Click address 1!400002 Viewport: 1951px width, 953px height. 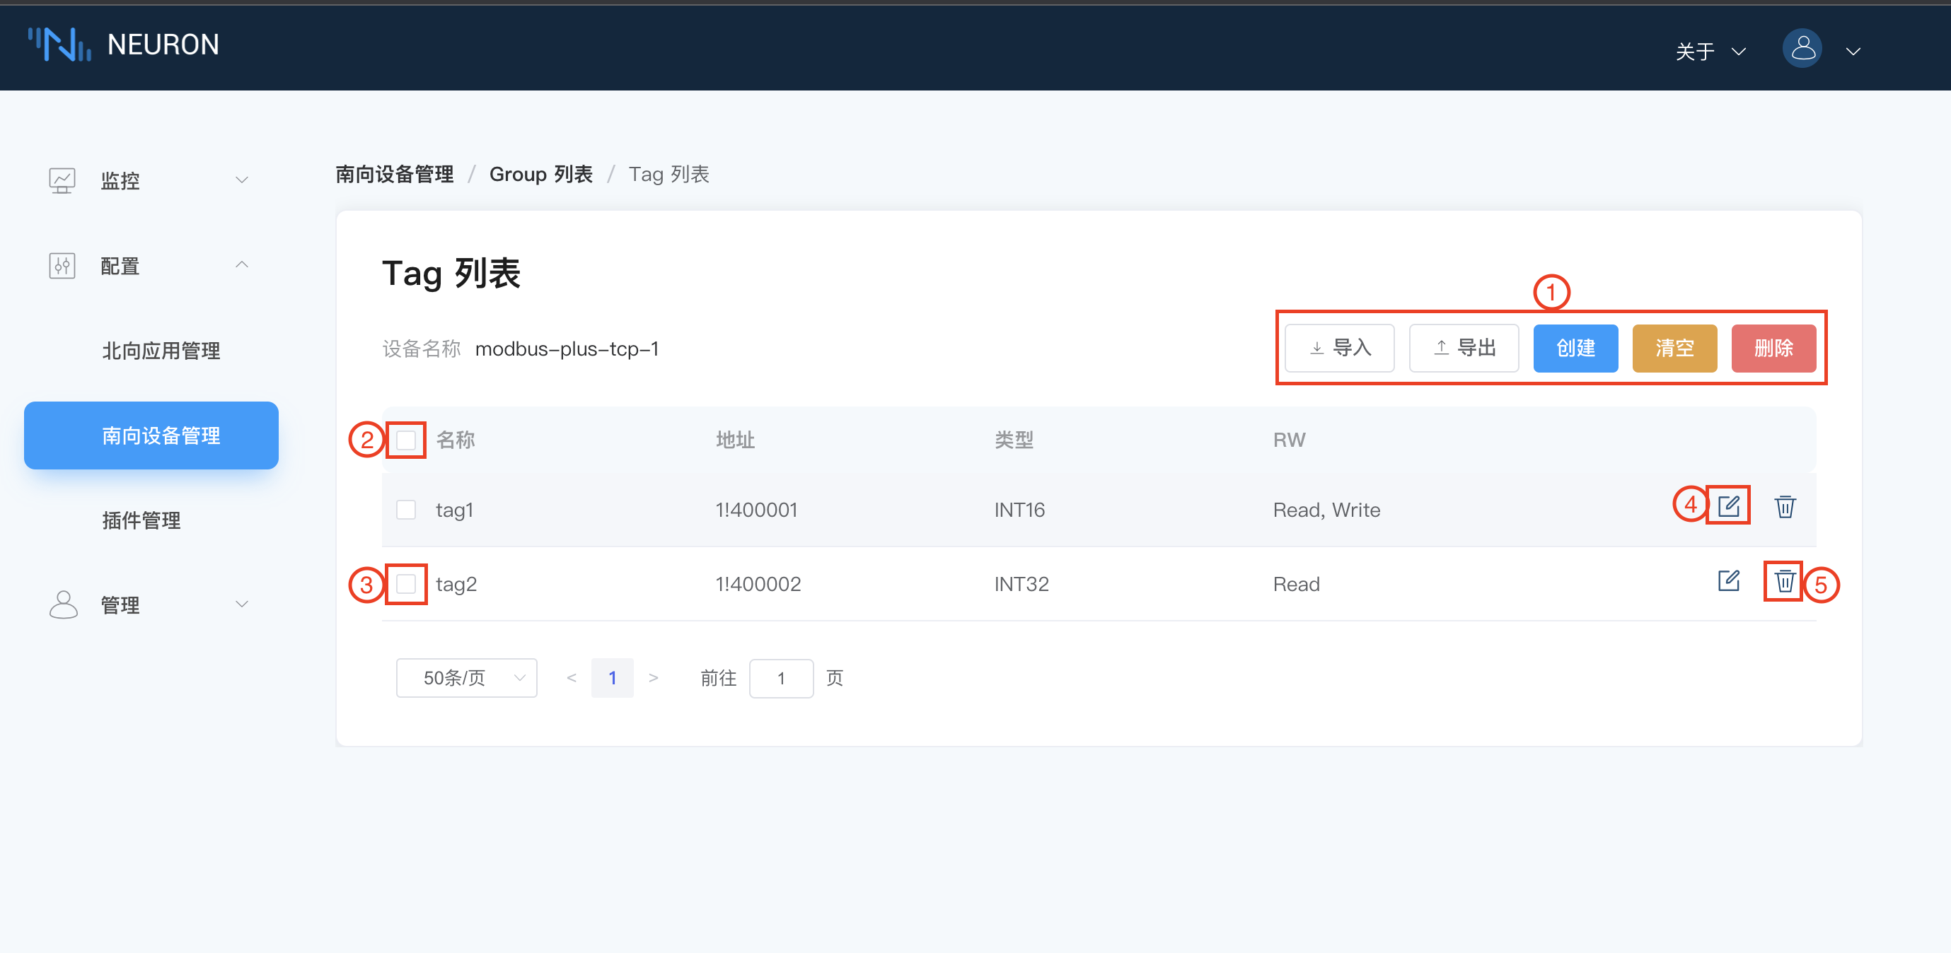click(x=758, y=584)
